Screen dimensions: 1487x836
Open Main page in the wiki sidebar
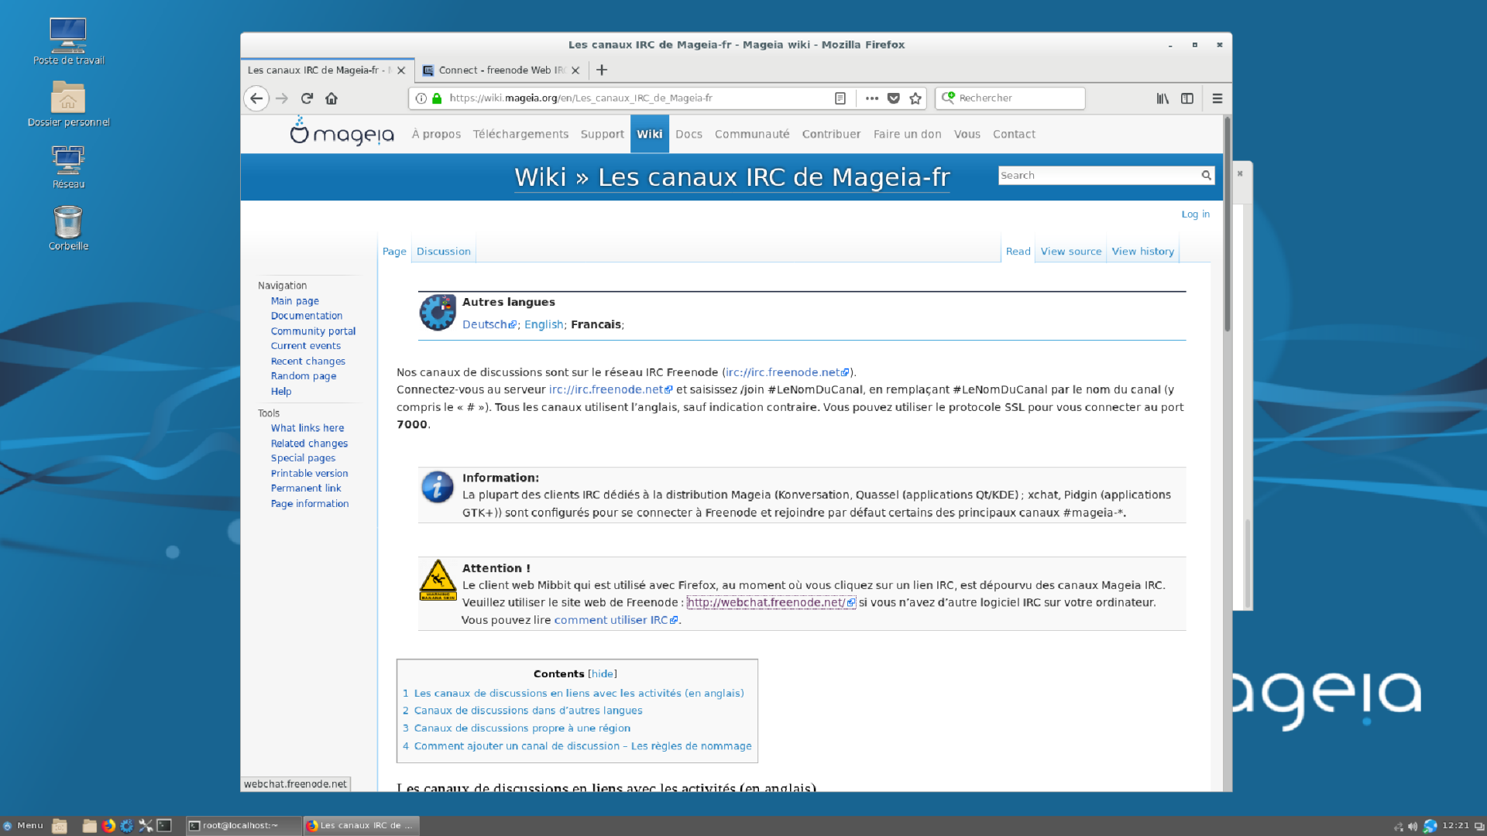click(x=294, y=301)
